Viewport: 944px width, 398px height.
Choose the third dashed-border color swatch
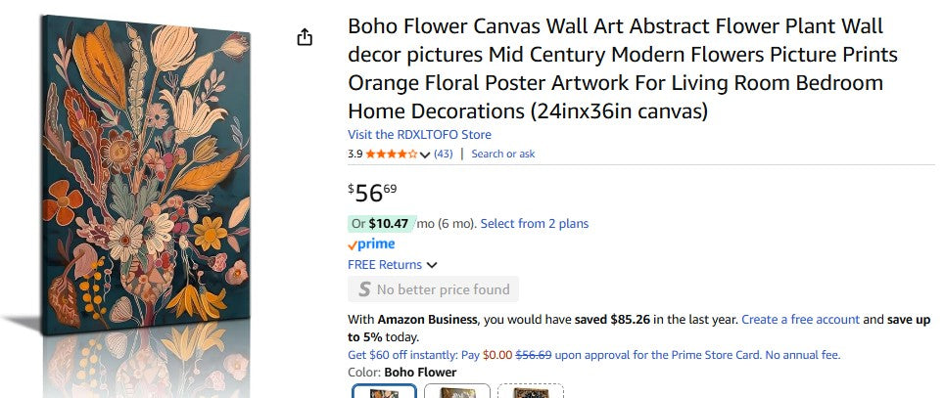[x=530, y=391]
